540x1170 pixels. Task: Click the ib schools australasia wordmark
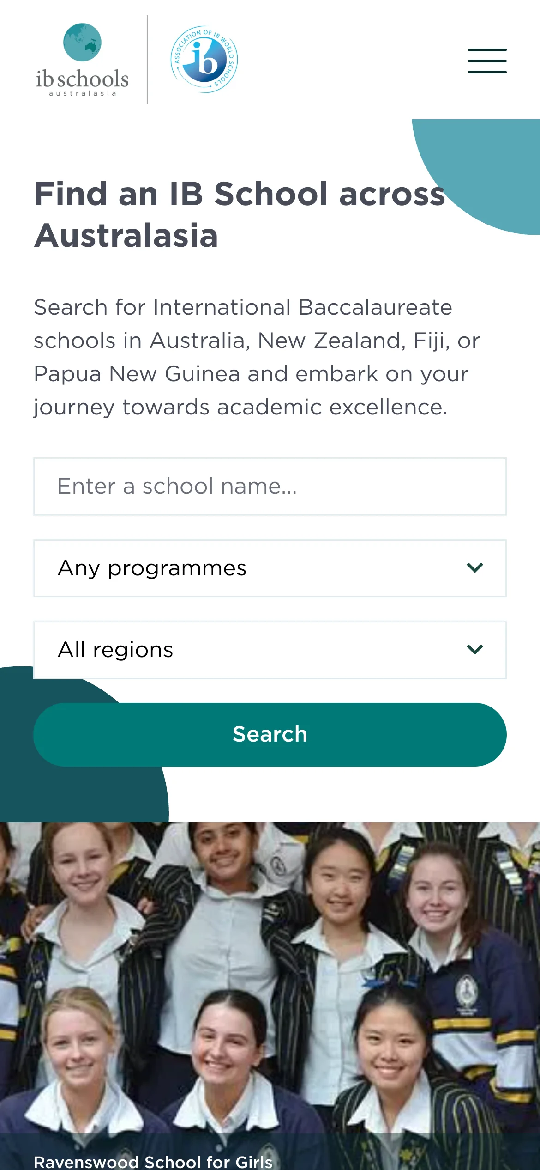coord(82,79)
